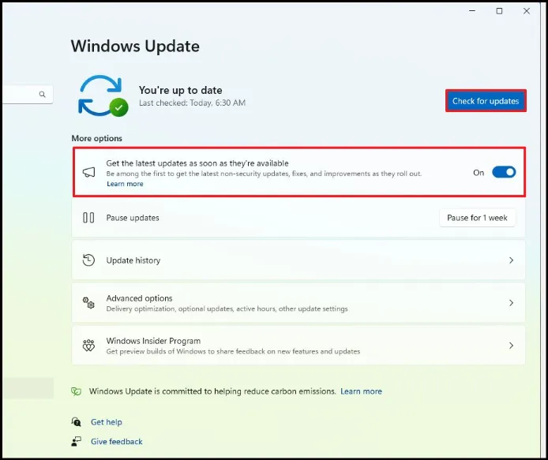Expand Advanced options with its arrow
The image size is (548, 460).
click(x=511, y=303)
